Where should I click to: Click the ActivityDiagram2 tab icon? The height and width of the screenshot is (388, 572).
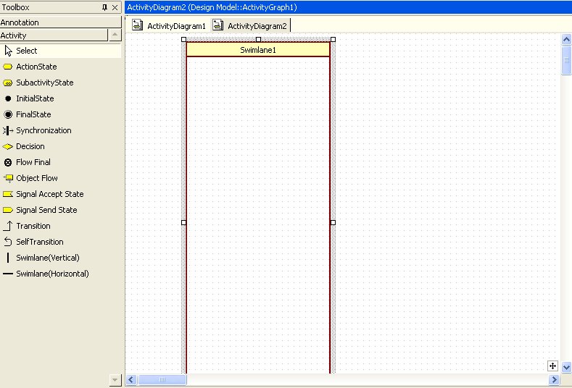pos(217,25)
